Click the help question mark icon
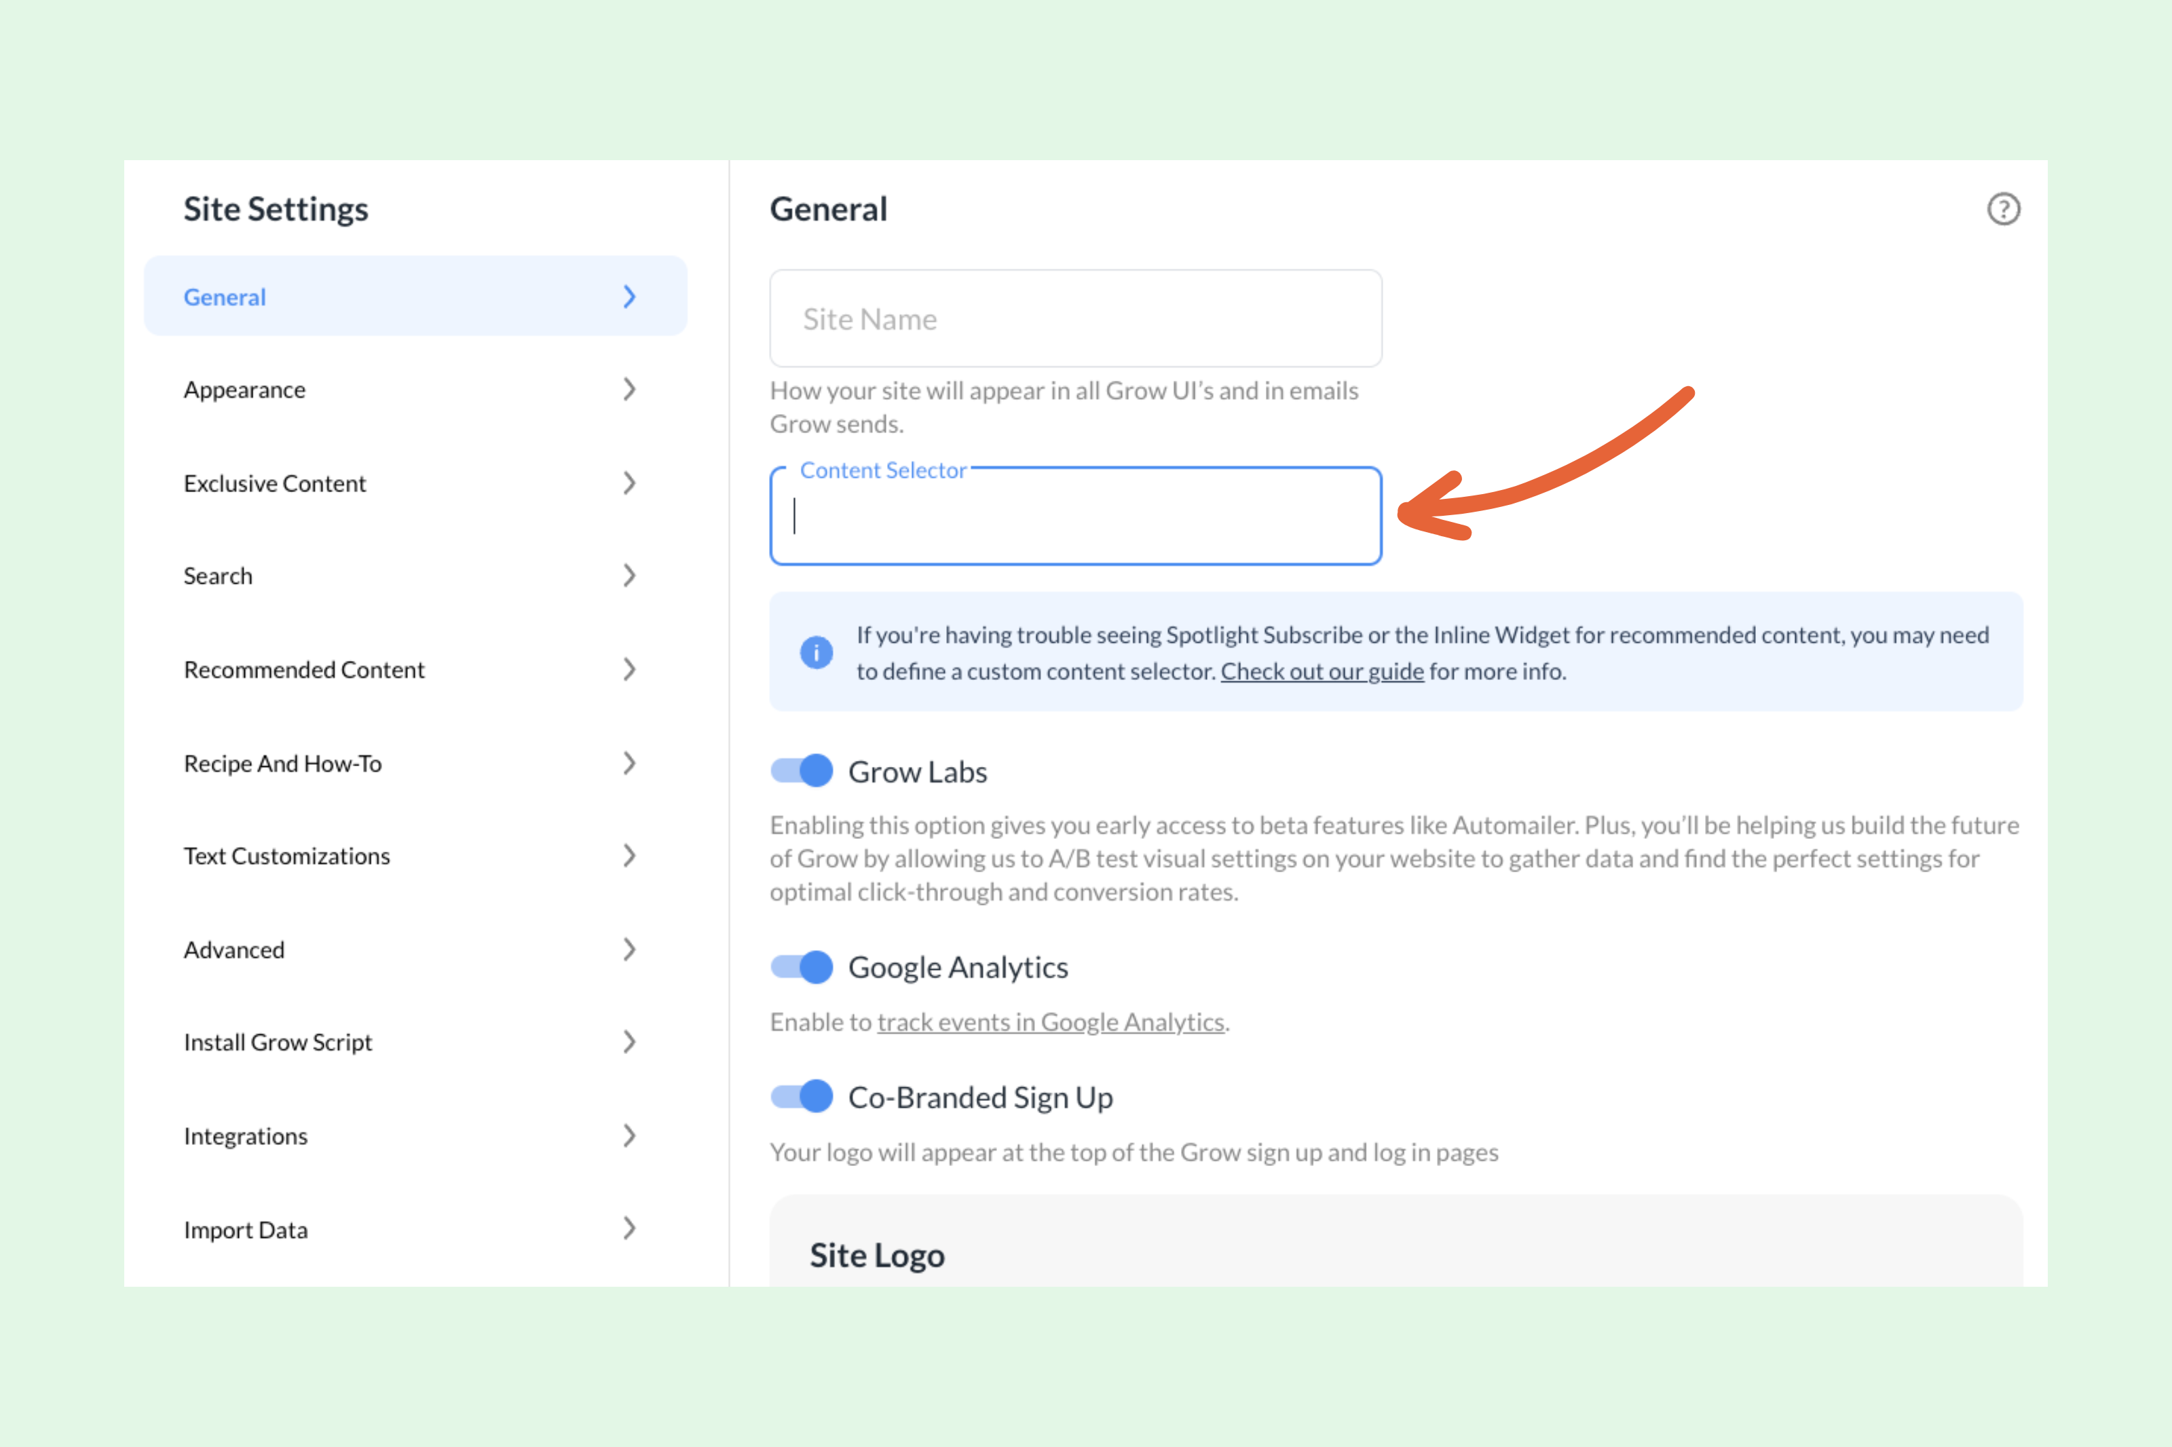This screenshot has width=2172, height=1447. [2002, 210]
